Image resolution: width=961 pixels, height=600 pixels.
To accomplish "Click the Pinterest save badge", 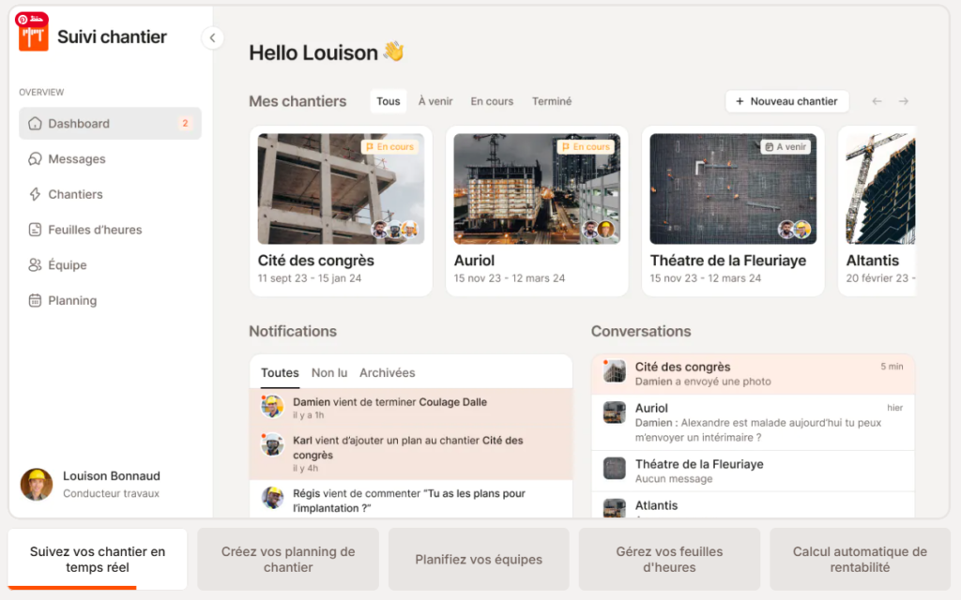I will pos(31,19).
